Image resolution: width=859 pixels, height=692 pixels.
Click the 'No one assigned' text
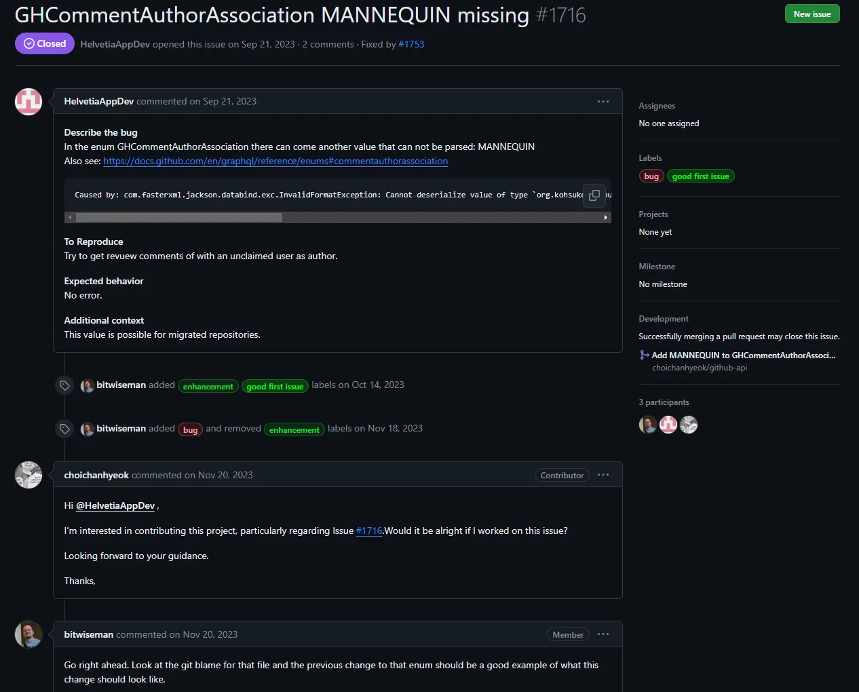[669, 123]
